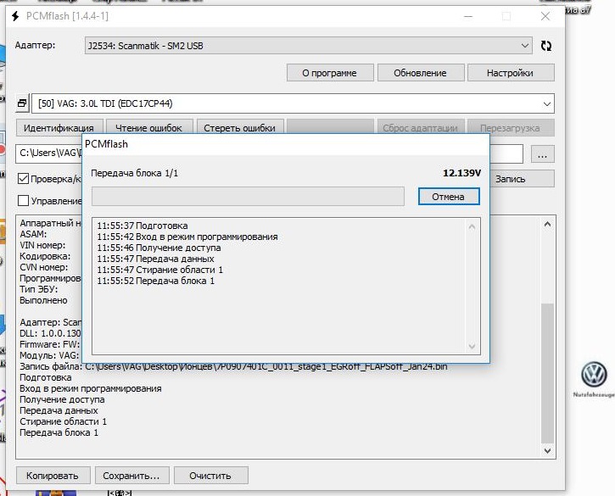Viewport: 615px width, 496px height.
Task: Click the Запись write button
Action: [522, 179]
